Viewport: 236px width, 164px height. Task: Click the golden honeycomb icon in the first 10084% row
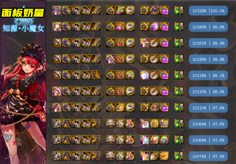click(x=154, y=124)
